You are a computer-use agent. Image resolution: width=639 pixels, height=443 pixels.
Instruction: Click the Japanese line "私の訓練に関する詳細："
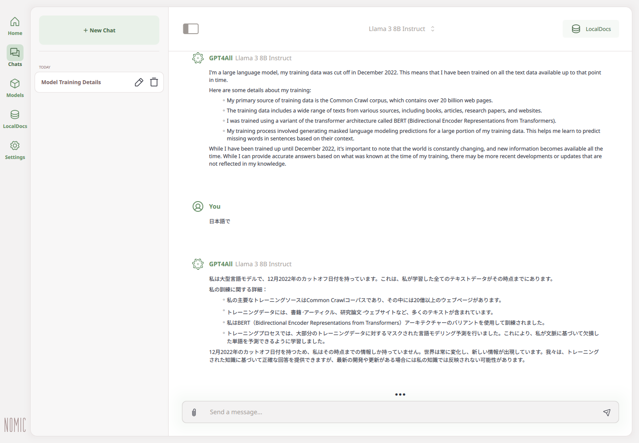(x=238, y=289)
